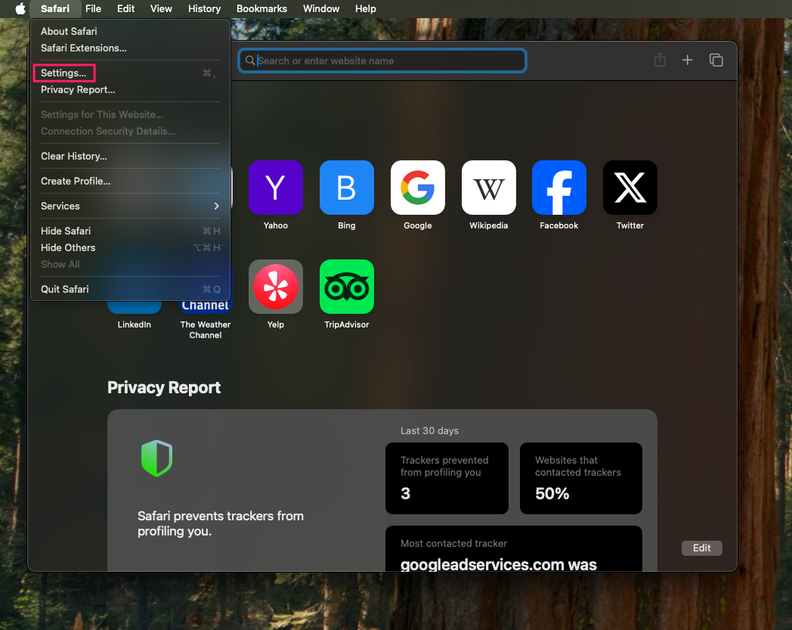Click the Privacy Report heading
The height and width of the screenshot is (630, 792).
(164, 387)
